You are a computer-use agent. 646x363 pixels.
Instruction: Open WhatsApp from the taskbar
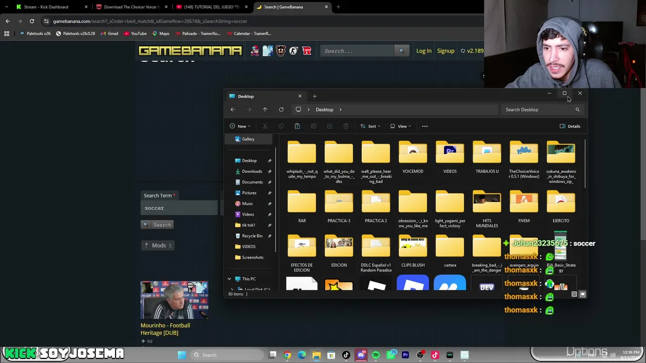[391, 355]
